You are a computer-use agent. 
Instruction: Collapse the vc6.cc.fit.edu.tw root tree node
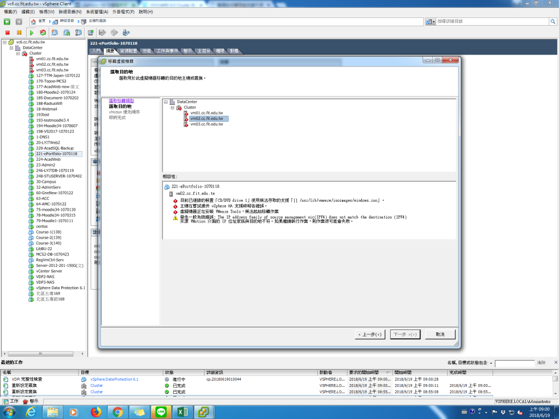[x=4, y=42]
